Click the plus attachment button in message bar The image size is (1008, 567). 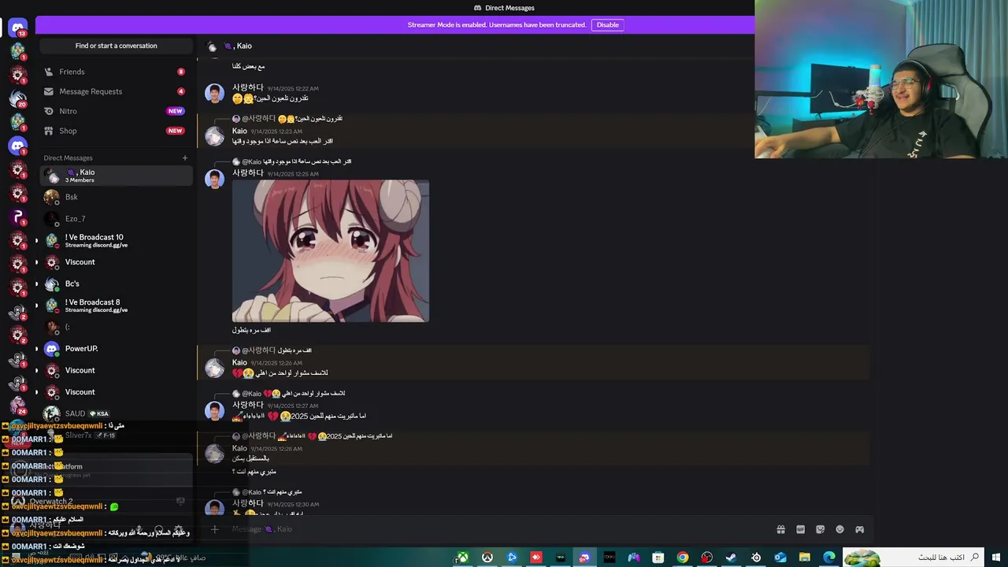click(x=214, y=529)
